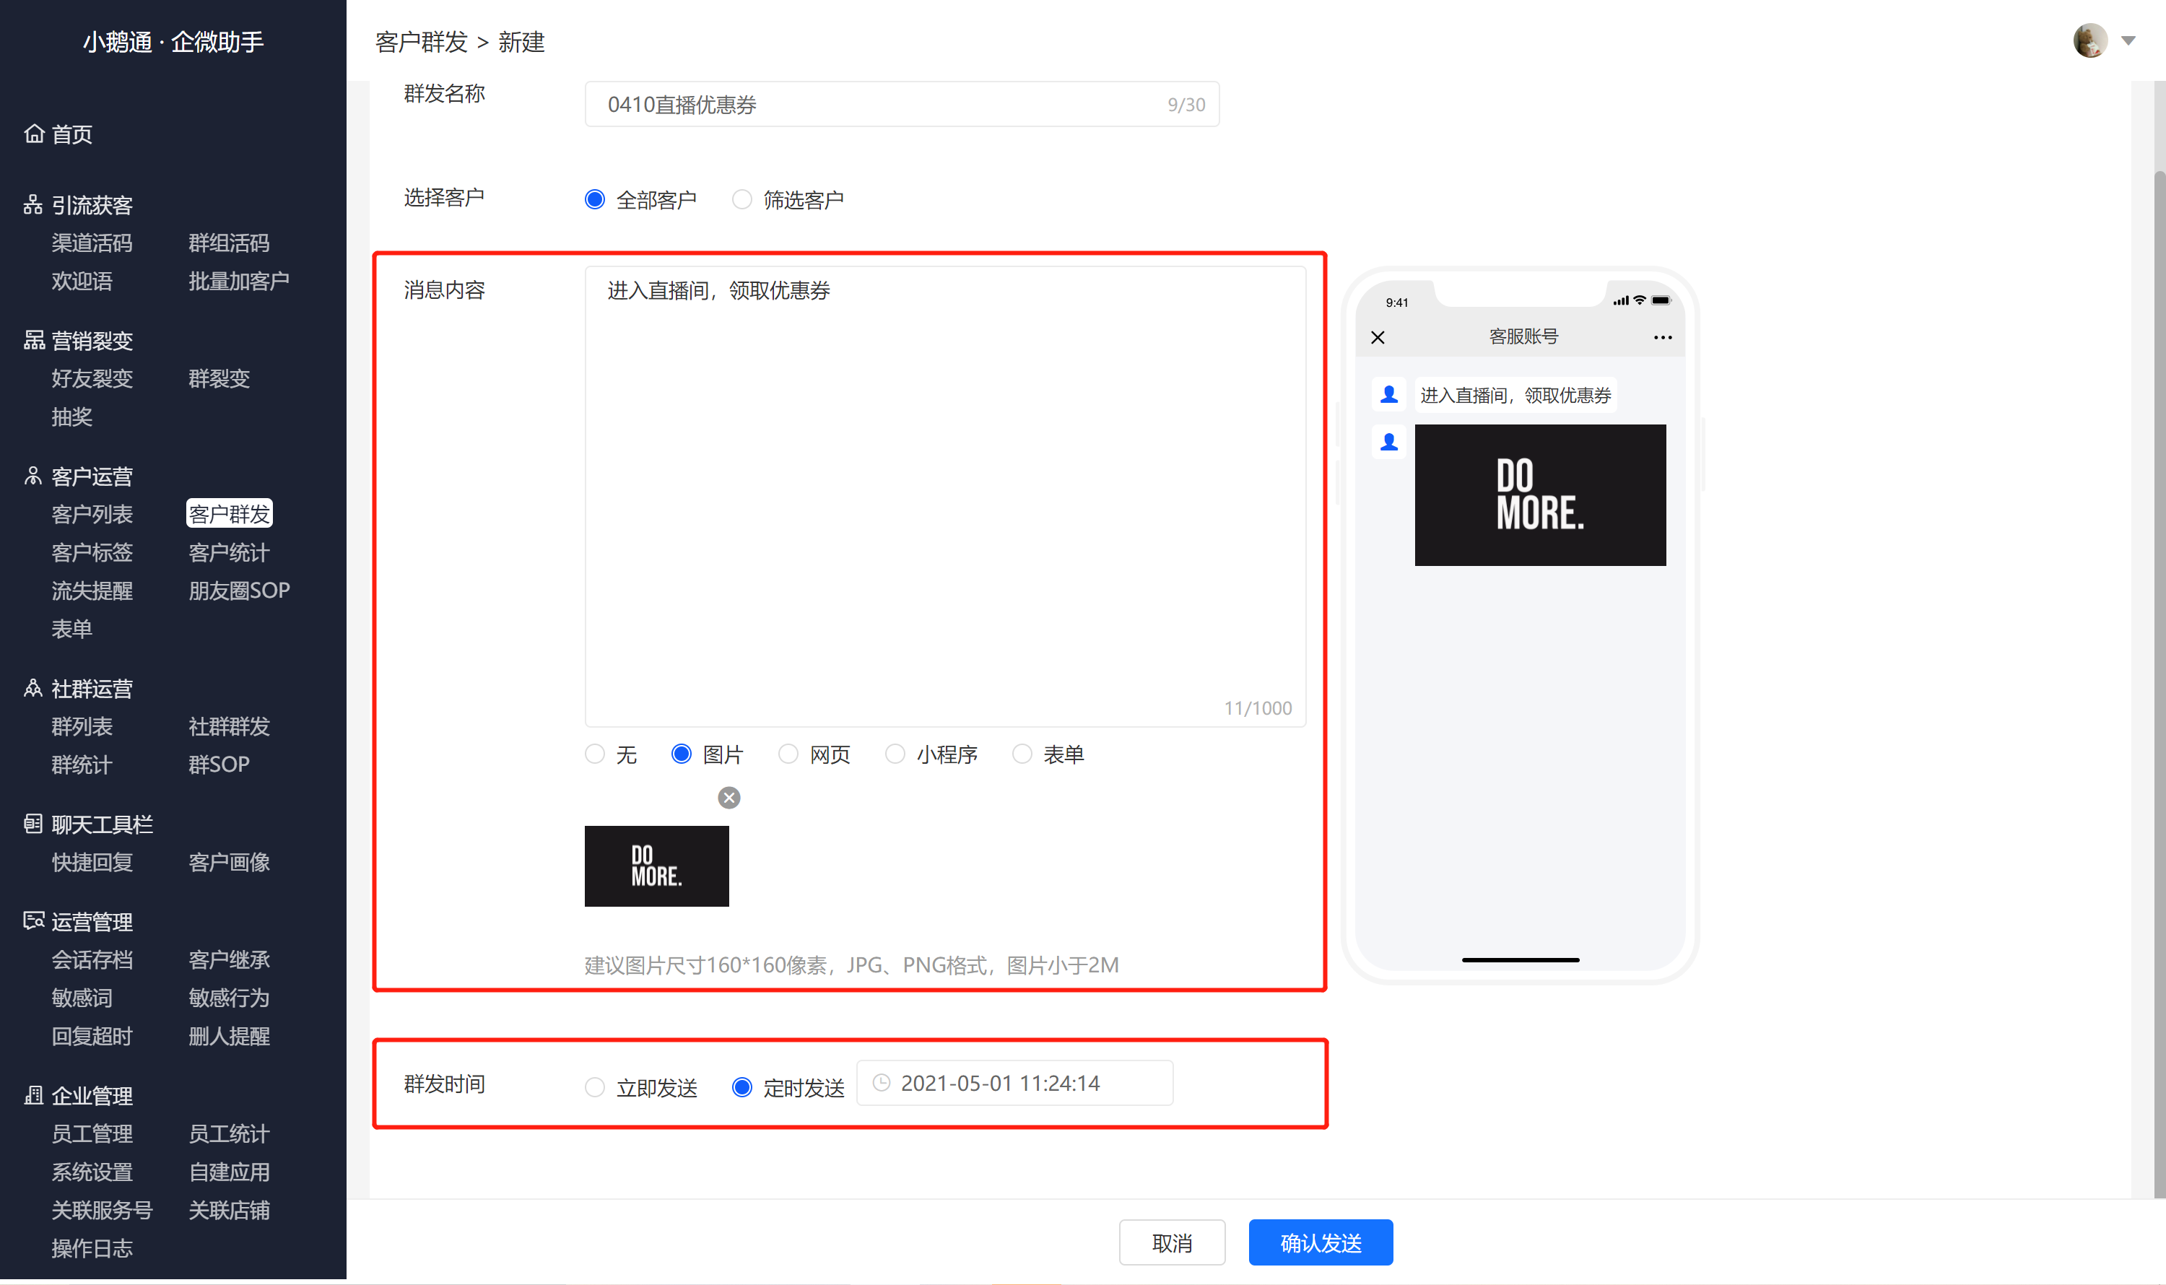Click the 群发名称 input field
The image size is (2166, 1285).
pyautogui.click(x=902, y=104)
